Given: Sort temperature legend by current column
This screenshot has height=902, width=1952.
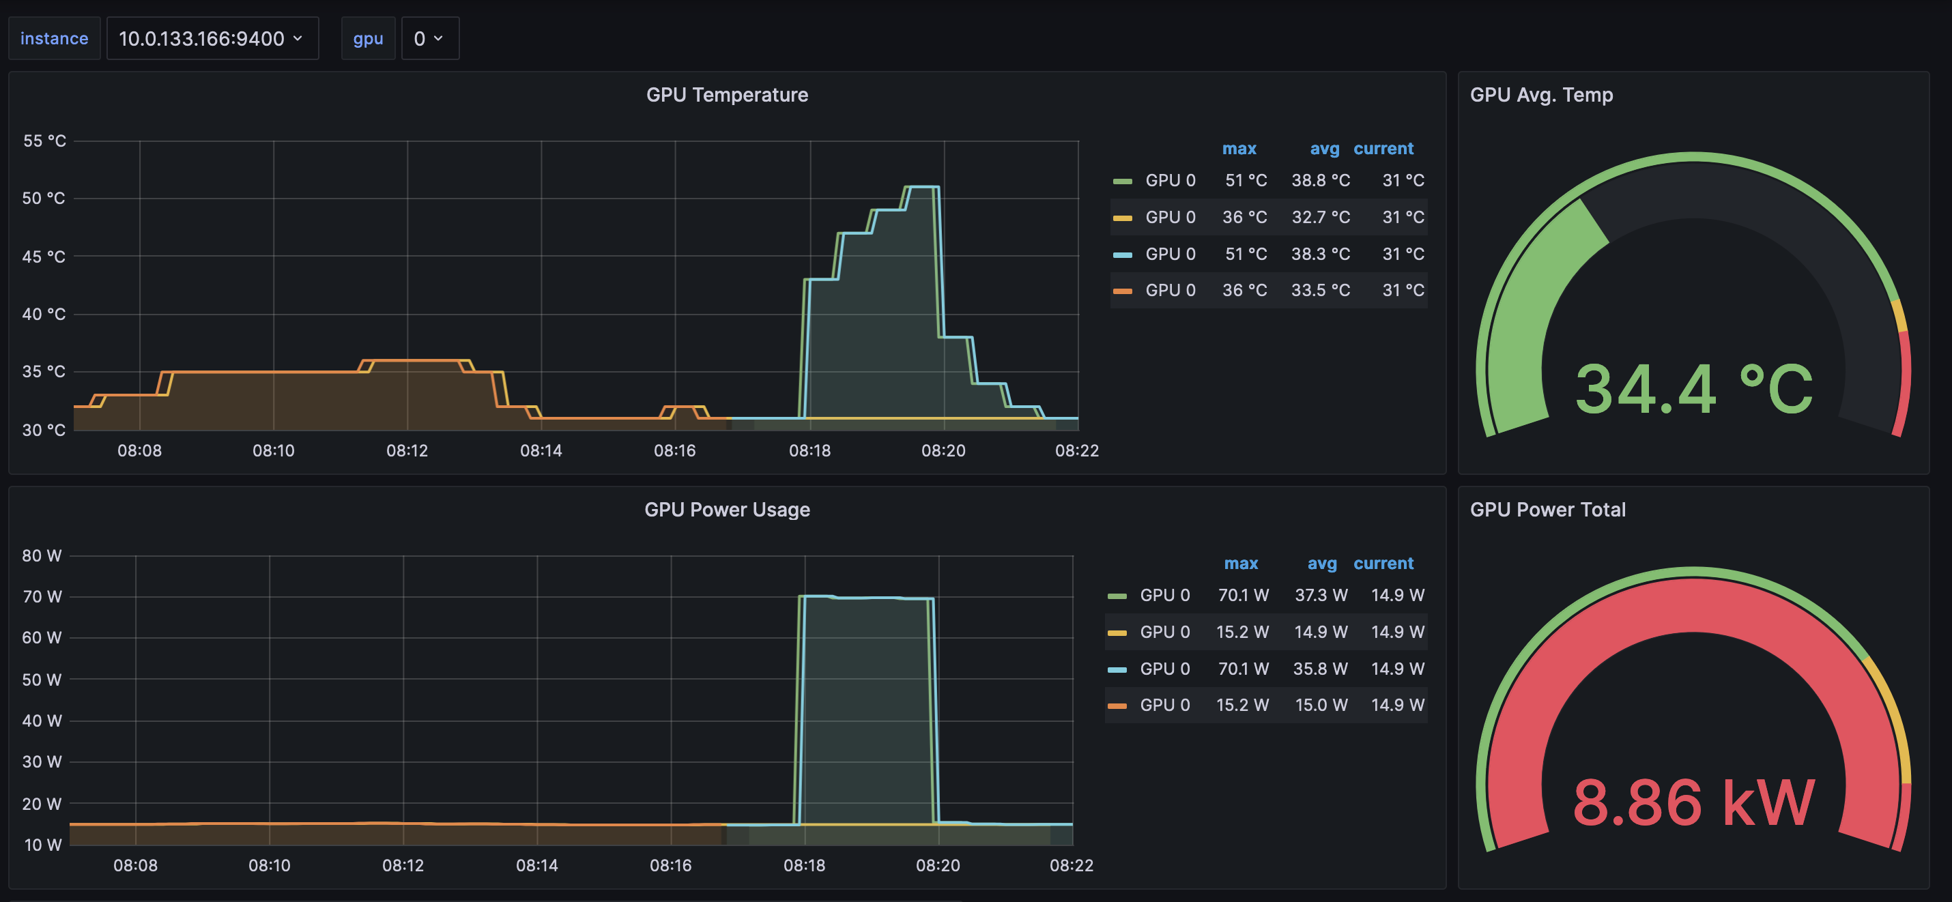Looking at the screenshot, I should [1382, 149].
